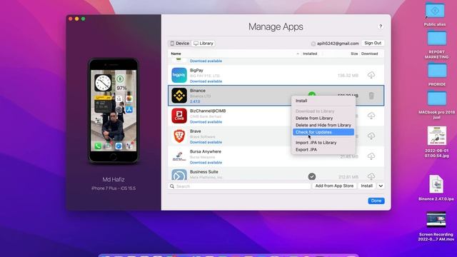Click the BigPay 136.32 MB size value

pos(348,76)
